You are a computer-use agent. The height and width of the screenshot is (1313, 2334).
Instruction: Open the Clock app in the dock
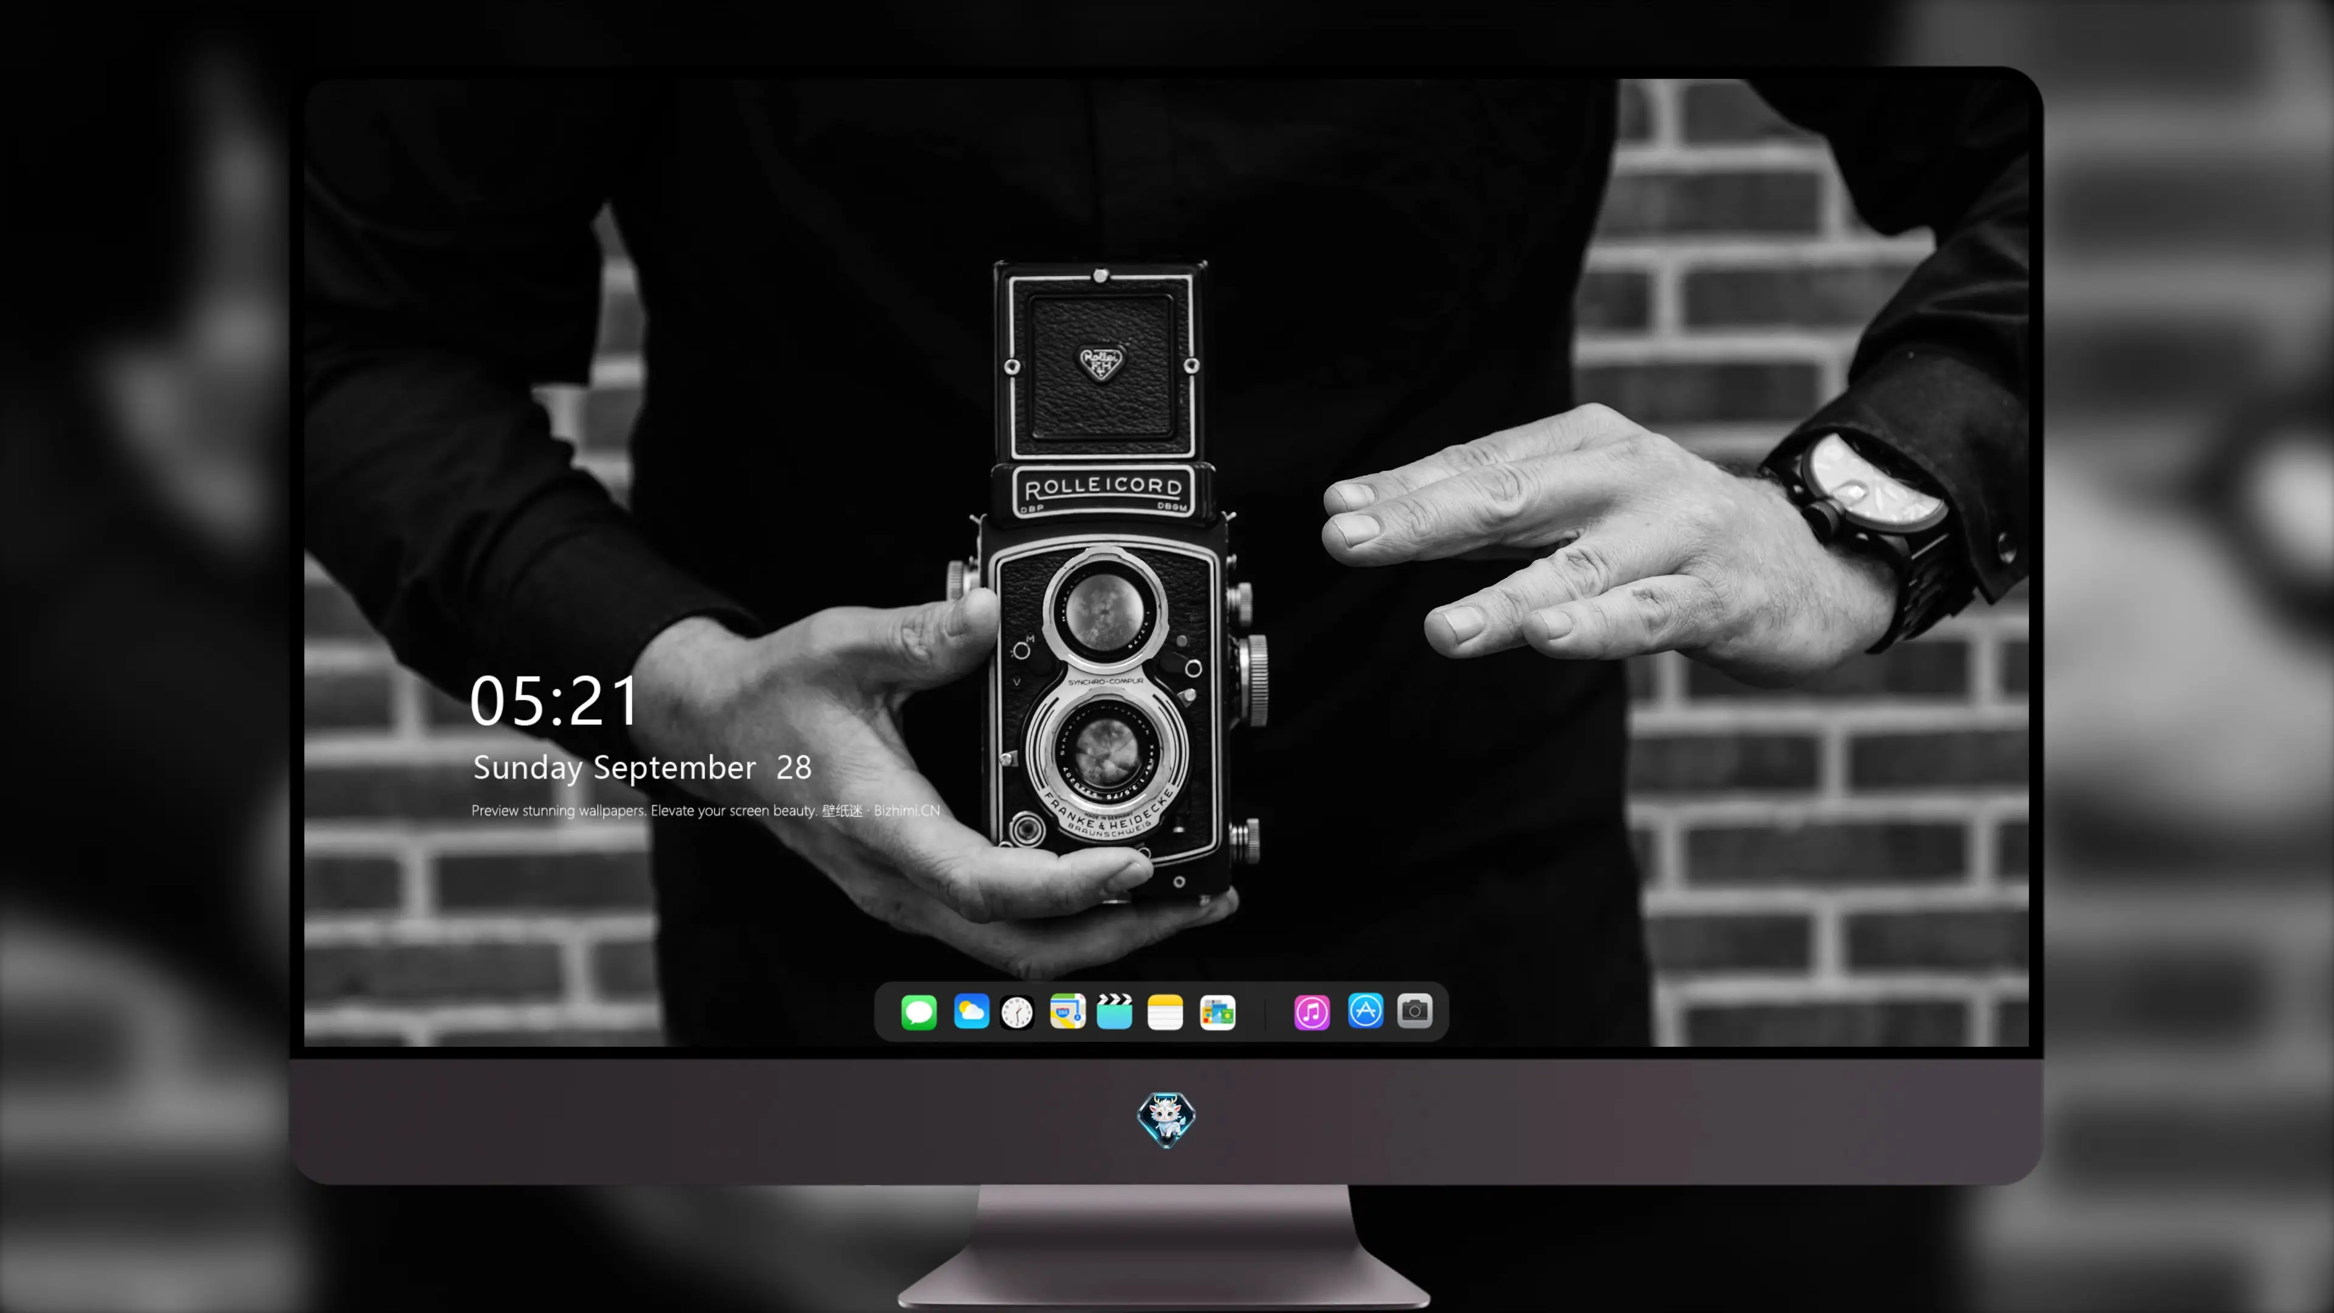tap(1017, 1011)
